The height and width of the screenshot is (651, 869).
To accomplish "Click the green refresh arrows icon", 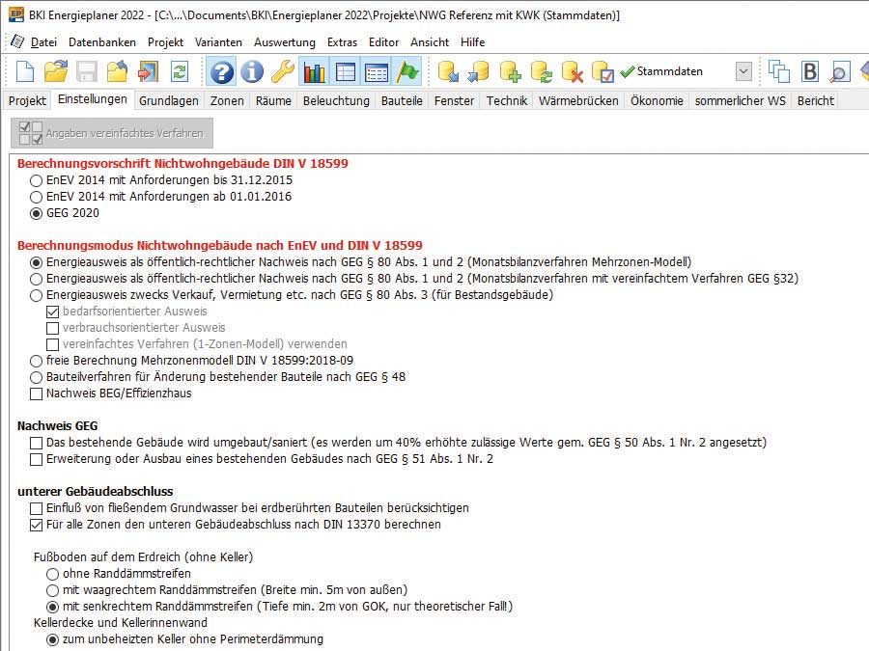I will 180,72.
